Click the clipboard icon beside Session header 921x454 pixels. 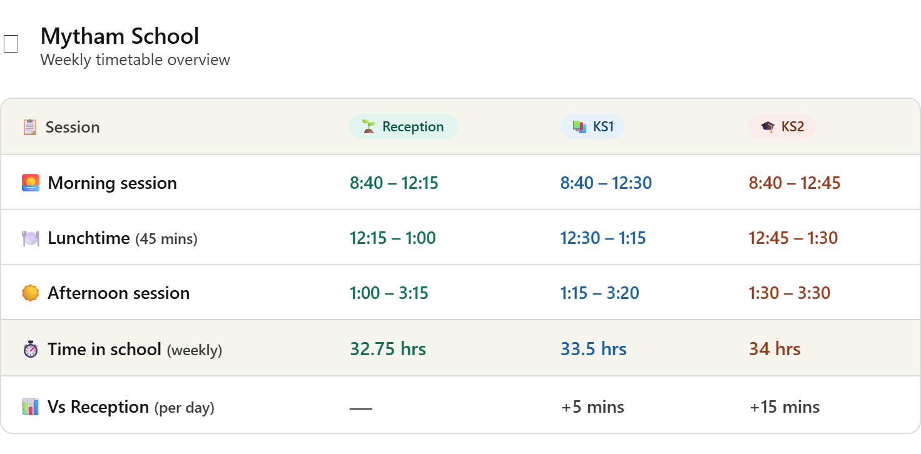pos(29,127)
